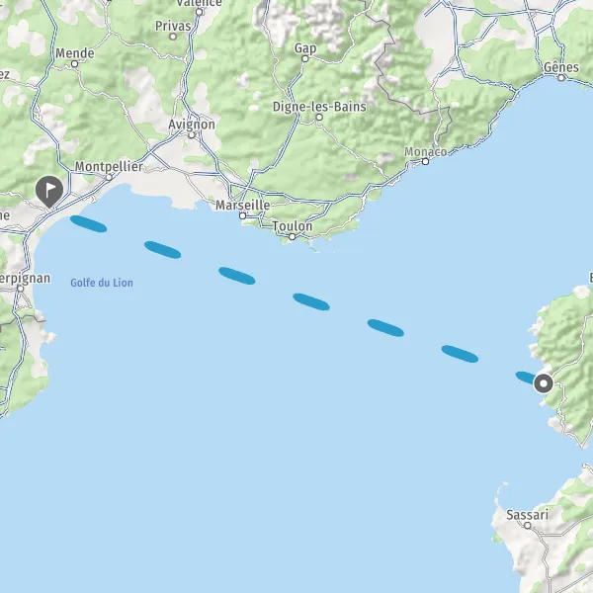Click the flag start marker near Montpellier
Image resolution: width=593 pixels, height=593 pixels.
(49, 192)
